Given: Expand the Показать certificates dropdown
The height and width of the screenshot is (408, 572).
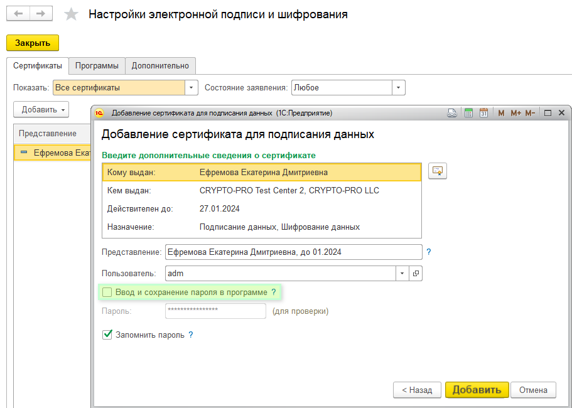Looking at the screenshot, I should tap(192, 88).
